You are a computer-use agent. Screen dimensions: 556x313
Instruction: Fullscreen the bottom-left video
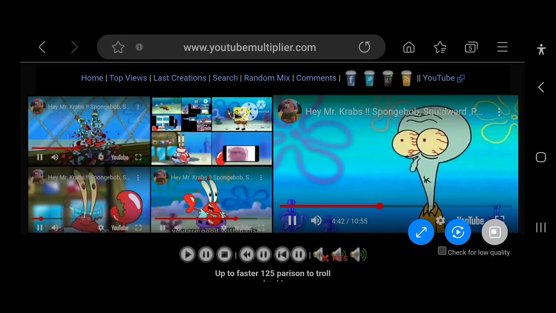click(x=138, y=227)
